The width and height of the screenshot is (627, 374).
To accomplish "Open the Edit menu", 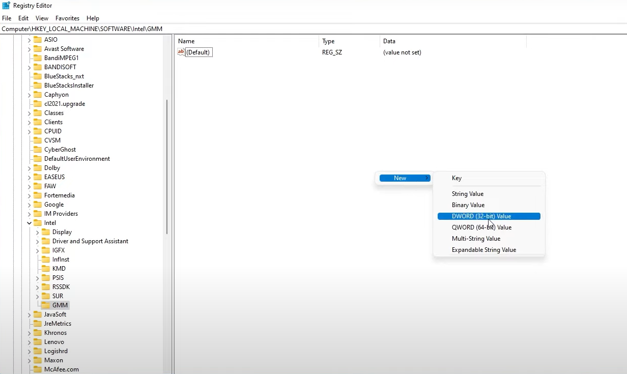I will (x=23, y=18).
